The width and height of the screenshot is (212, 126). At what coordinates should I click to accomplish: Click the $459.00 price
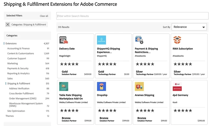88,74
